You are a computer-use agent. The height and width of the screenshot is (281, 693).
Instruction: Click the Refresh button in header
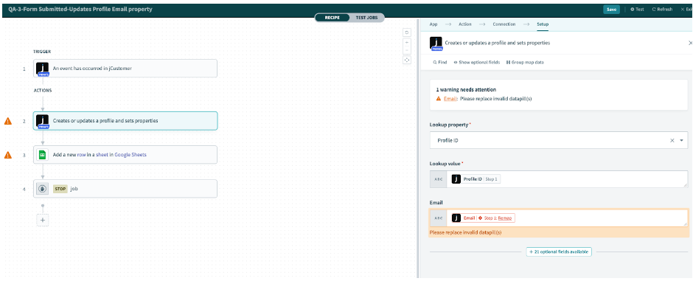click(x=662, y=10)
